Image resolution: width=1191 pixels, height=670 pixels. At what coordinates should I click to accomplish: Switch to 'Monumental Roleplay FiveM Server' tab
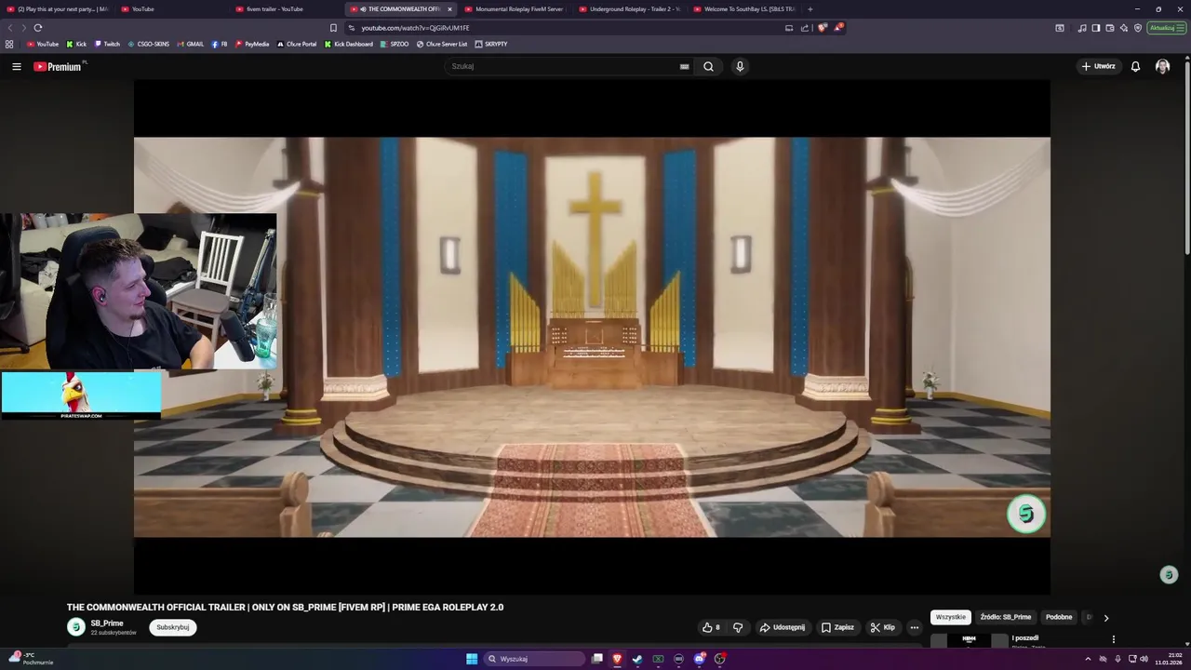[x=515, y=9]
